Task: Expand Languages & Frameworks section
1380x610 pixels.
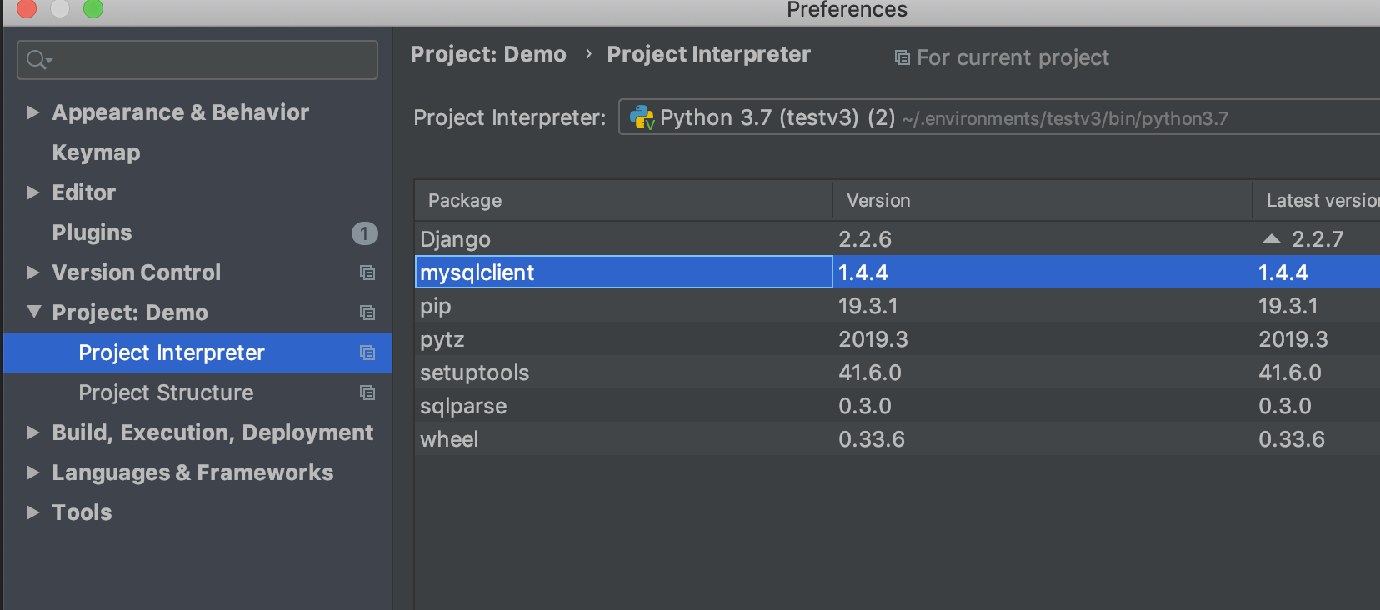Action: 32,472
